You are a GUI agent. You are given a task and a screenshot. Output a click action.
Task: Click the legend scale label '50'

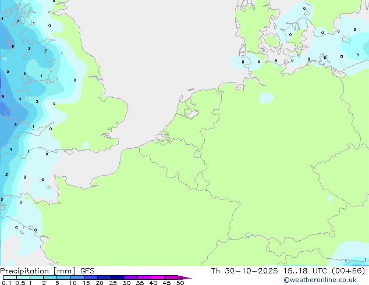[x=180, y=283]
